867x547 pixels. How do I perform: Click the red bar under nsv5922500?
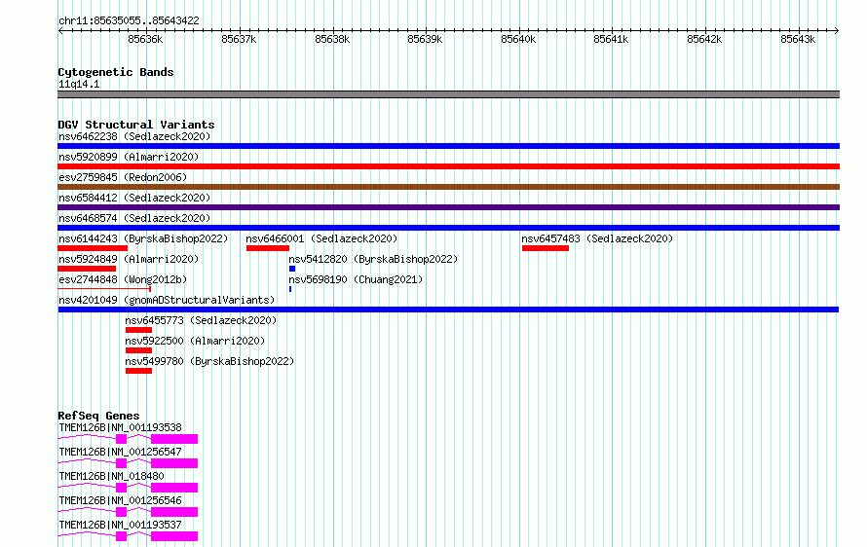tap(138, 350)
